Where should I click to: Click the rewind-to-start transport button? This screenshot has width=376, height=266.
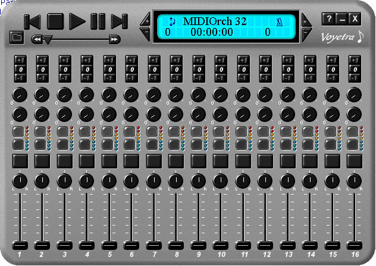tap(32, 22)
